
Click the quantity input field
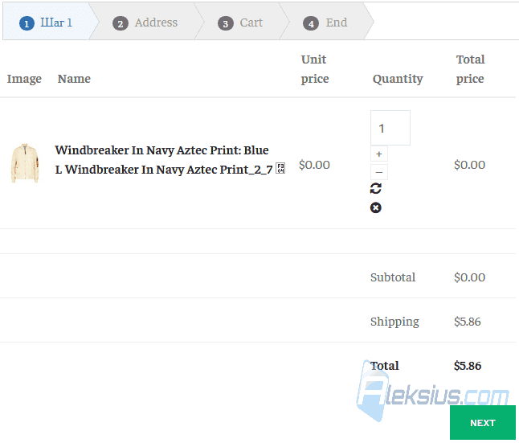pos(390,128)
